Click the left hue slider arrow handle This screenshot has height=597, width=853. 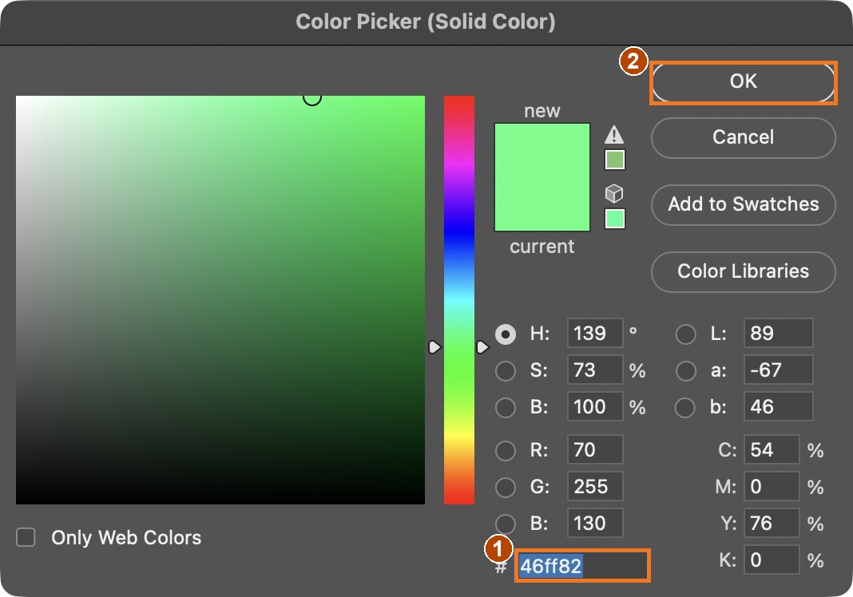coord(434,347)
